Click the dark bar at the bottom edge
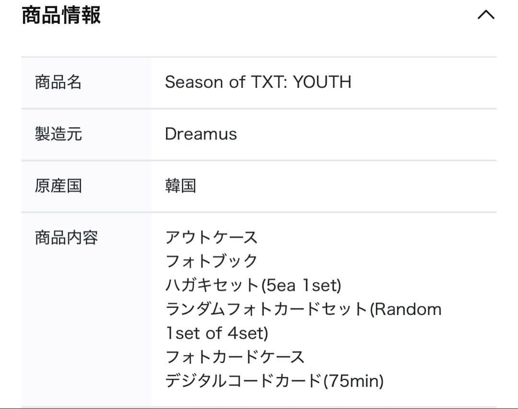The image size is (518, 409). [x=259, y=407]
